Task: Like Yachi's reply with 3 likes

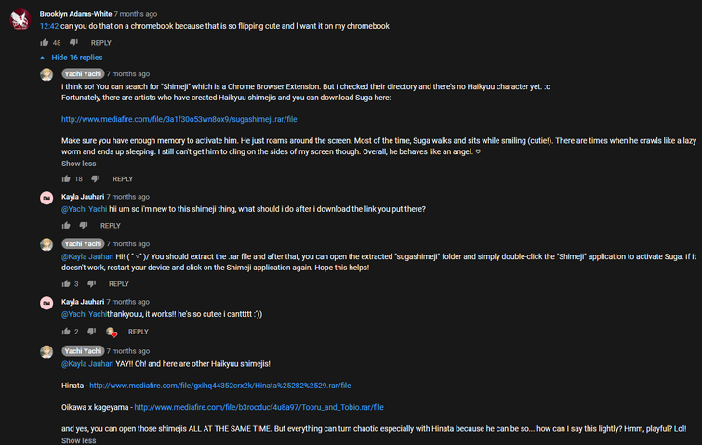Action: pos(66,284)
